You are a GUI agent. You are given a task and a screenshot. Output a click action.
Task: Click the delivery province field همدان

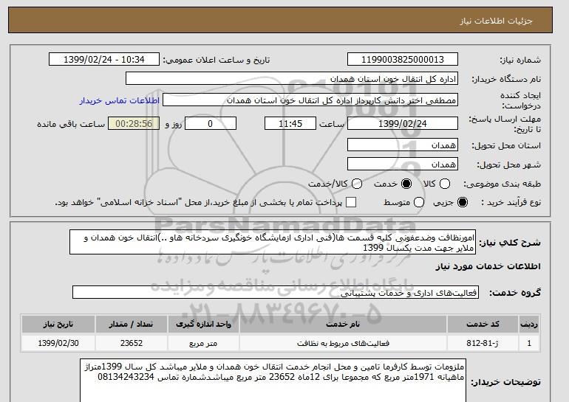403,145
